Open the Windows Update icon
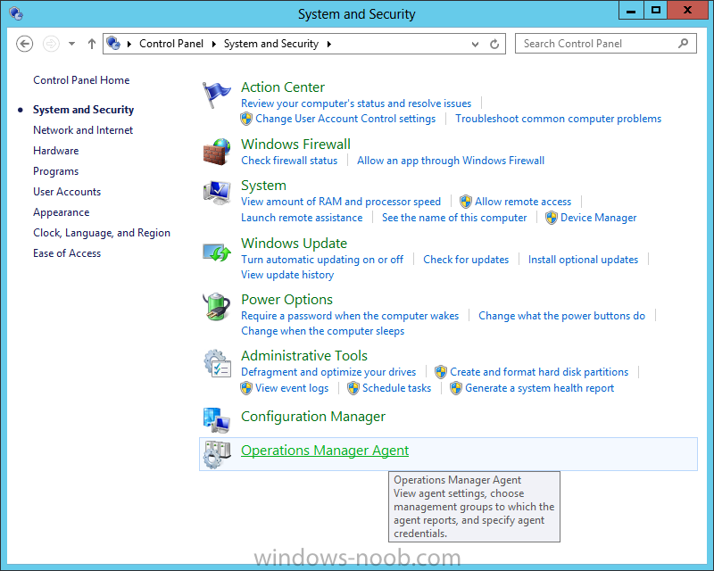714x571 pixels. point(217,252)
